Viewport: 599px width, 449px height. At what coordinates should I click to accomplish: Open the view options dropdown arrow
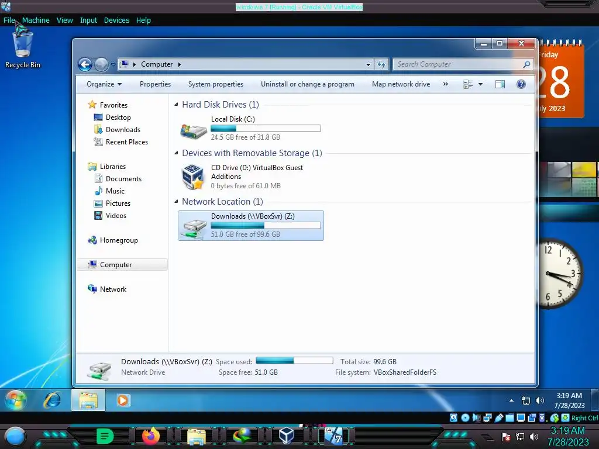tap(481, 84)
